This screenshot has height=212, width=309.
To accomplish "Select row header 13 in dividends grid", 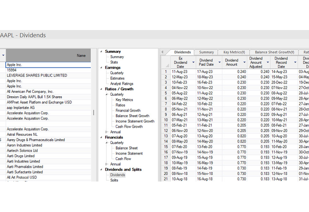I will point(166,136).
